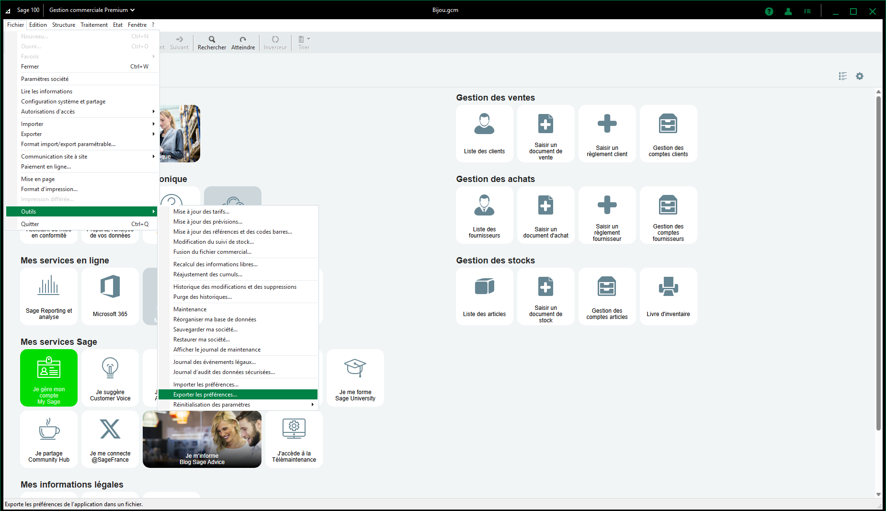886x511 pixels.
Task: Expand the Importer submenu
Action: point(82,124)
